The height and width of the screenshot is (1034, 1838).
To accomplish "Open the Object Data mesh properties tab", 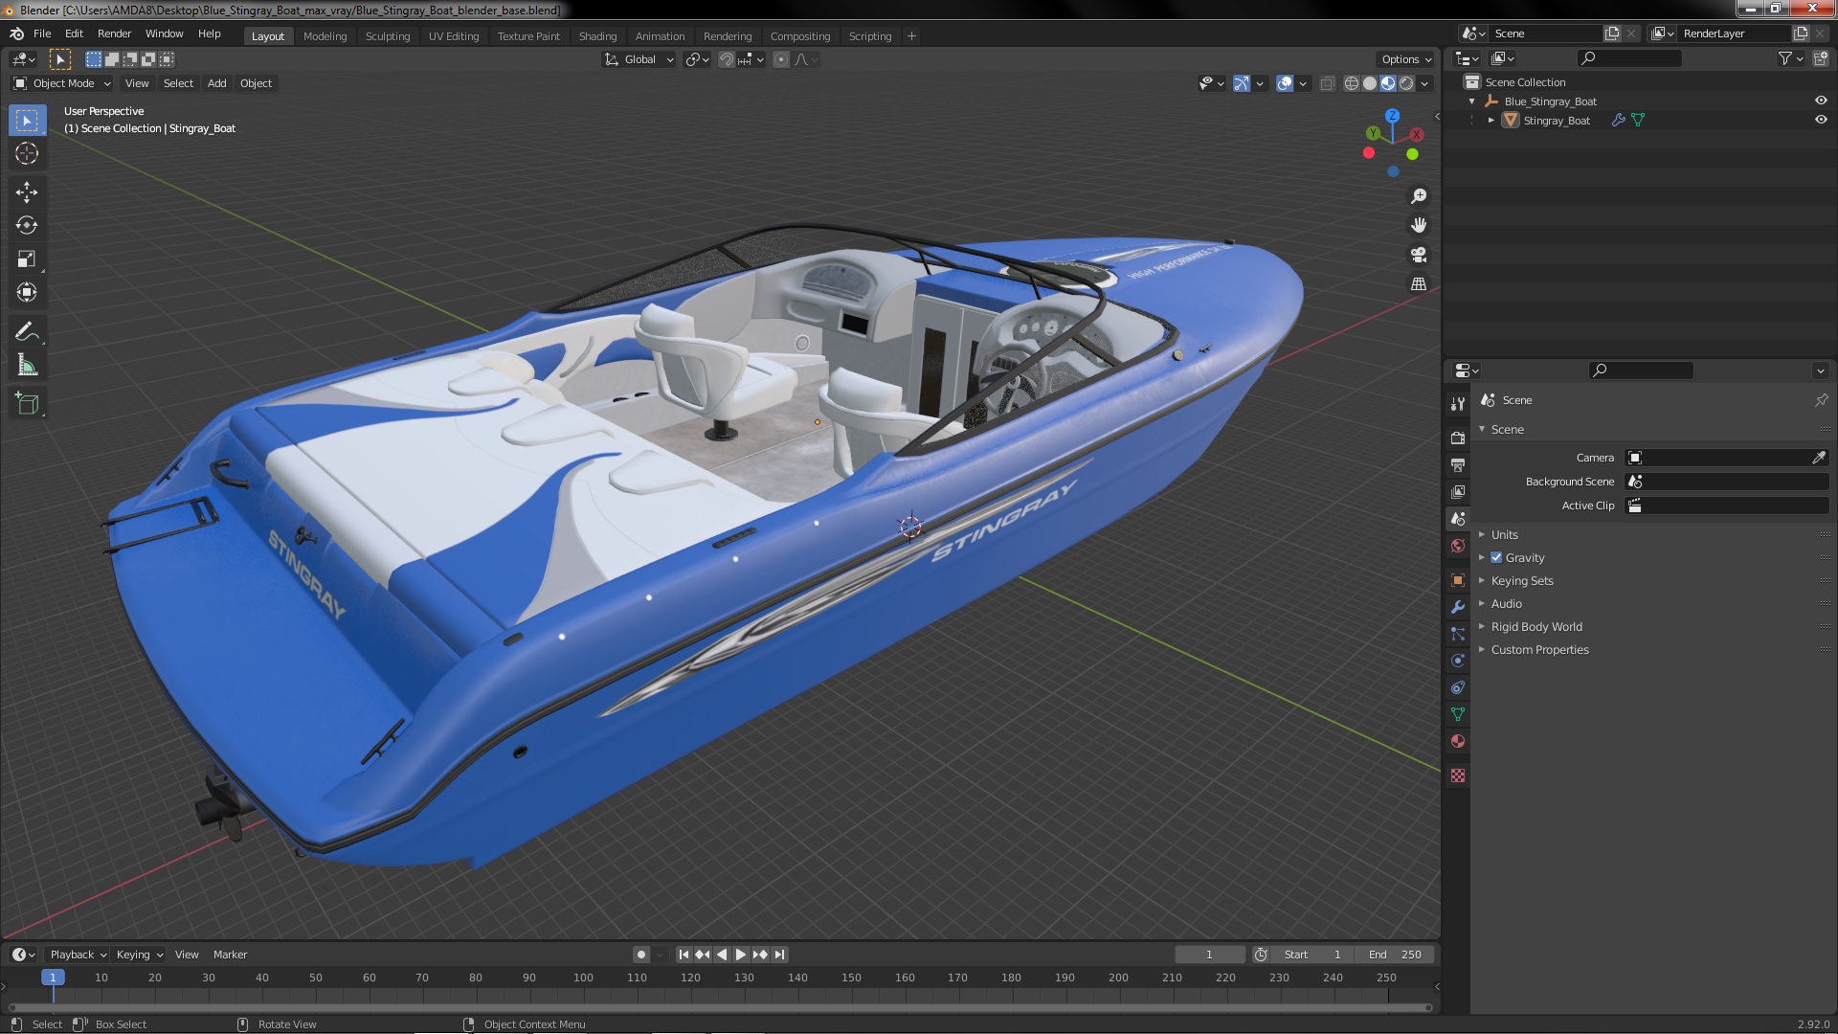I will click(x=1458, y=714).
